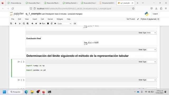Click the Jupyter logo
This screenshot has height=95, width=169.
pyautogui.click(x=17, y=14)
